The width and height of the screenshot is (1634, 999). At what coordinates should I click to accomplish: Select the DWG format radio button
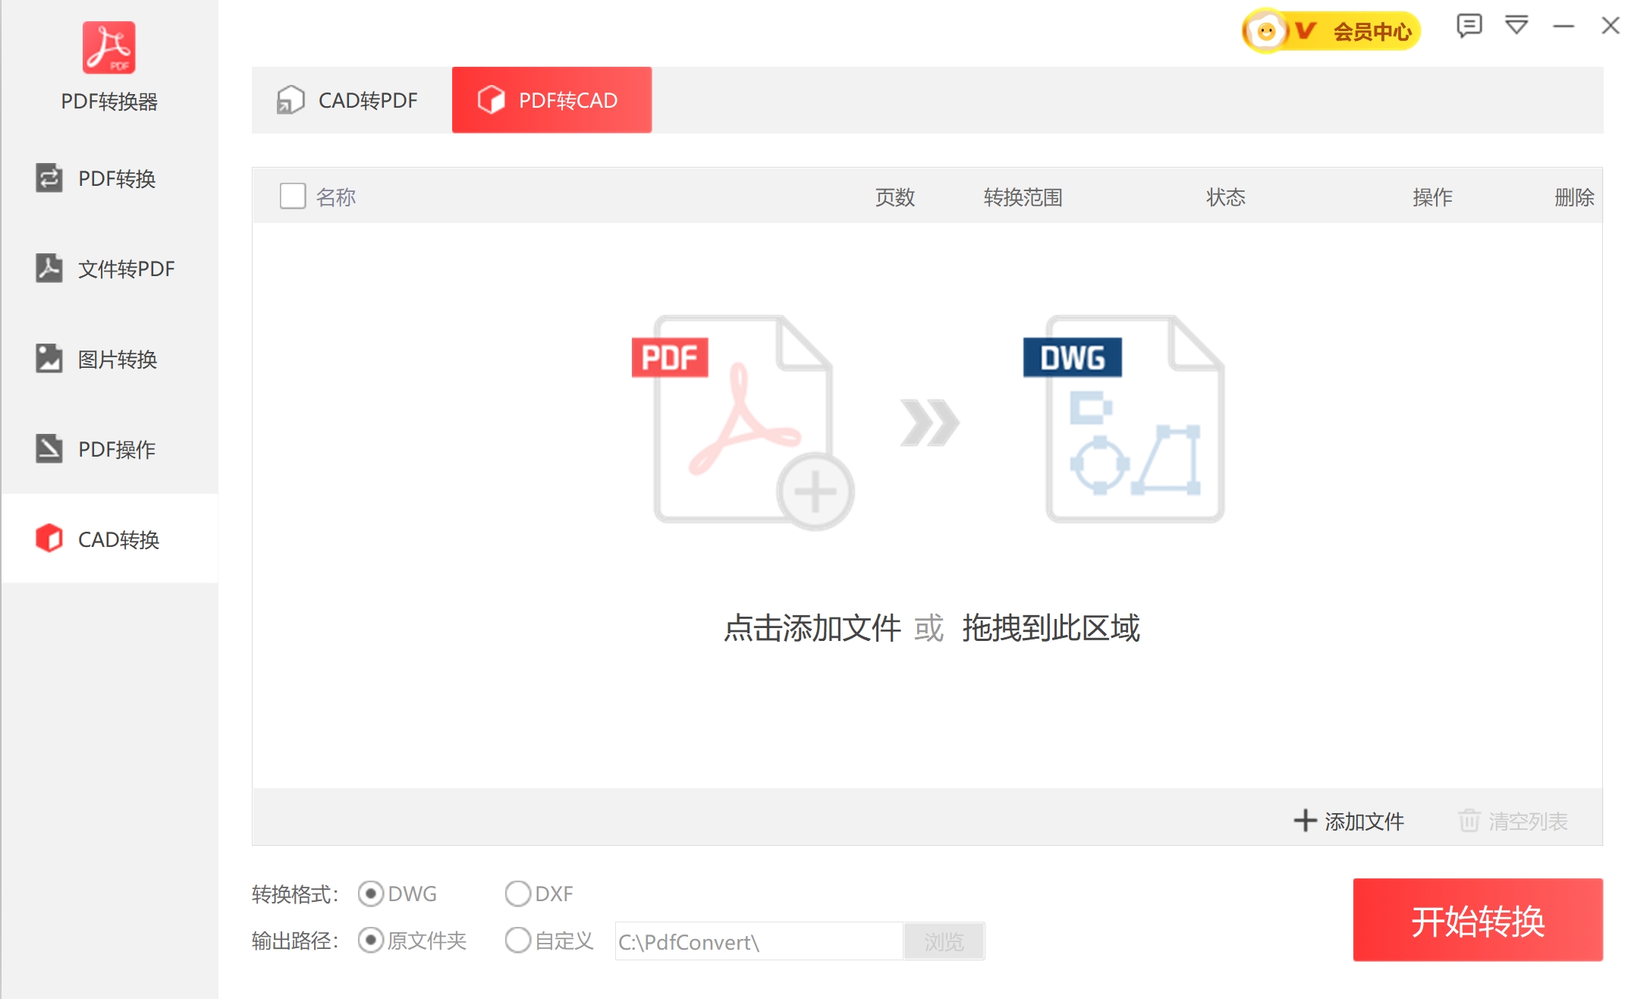(x=370, y=894)
